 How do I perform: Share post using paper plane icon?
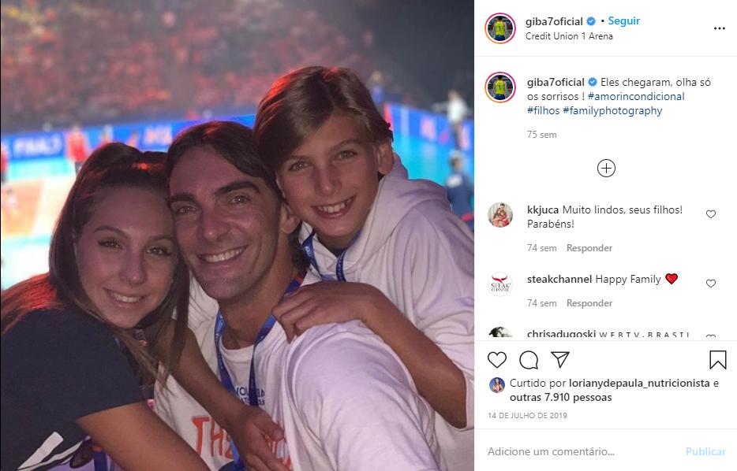560,360
